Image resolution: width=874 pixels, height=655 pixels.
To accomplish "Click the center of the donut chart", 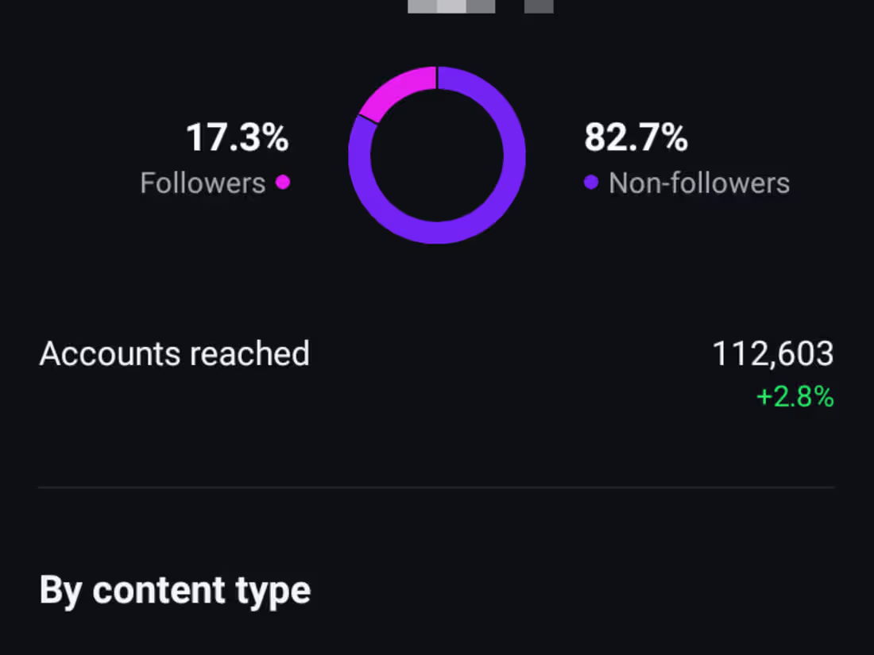I will pos(436,156).
